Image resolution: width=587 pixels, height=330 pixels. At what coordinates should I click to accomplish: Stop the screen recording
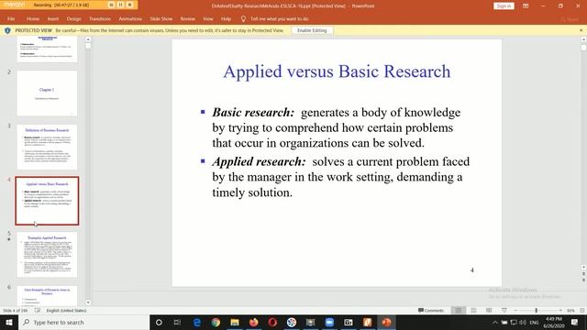pos(129,5)
